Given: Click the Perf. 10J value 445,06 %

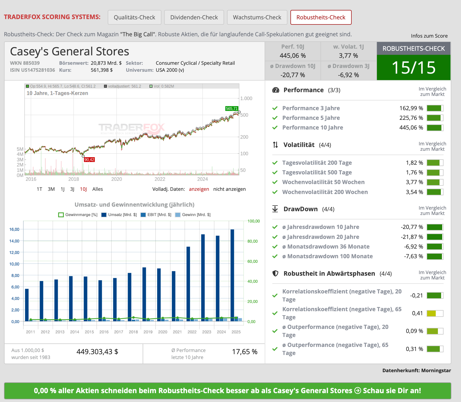Looking at the screenshot, I should (293, 56).
